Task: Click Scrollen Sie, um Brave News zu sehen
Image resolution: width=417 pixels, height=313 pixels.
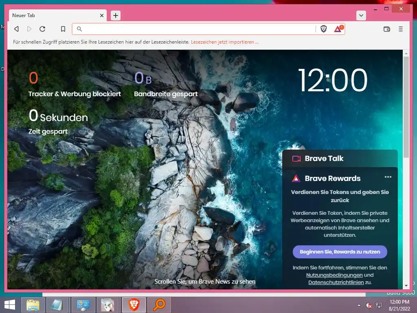Action: [205, 282]
